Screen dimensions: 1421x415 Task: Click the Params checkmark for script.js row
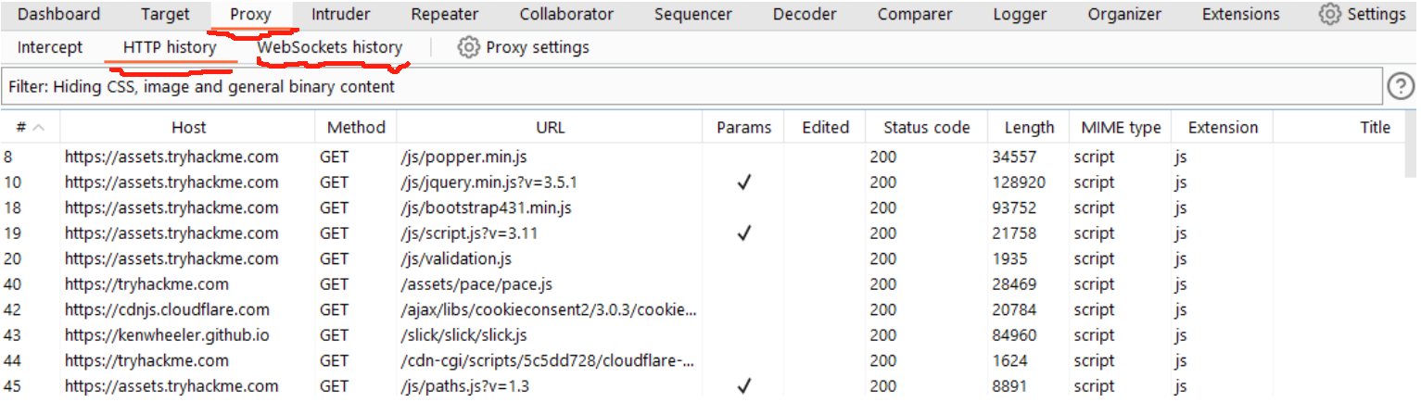[743, 233]
